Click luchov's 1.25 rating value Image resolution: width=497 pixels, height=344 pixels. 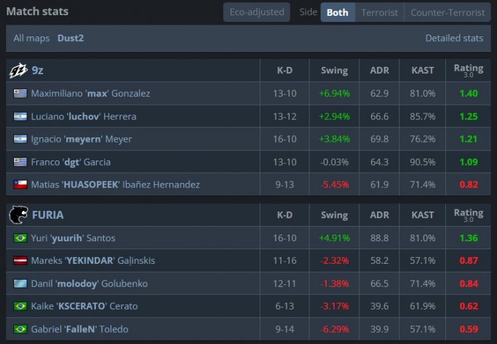[x=469, y=117]
